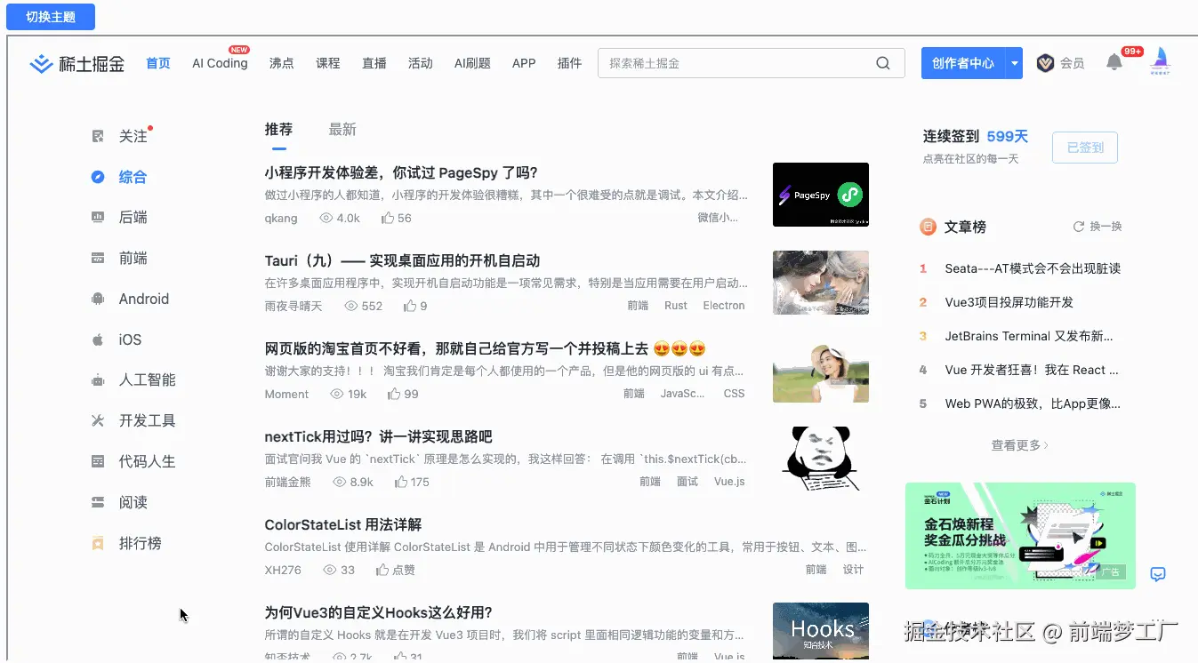Open the APP nav item
This screenshot has height=663, width=1198.
[x=524, y=63]
